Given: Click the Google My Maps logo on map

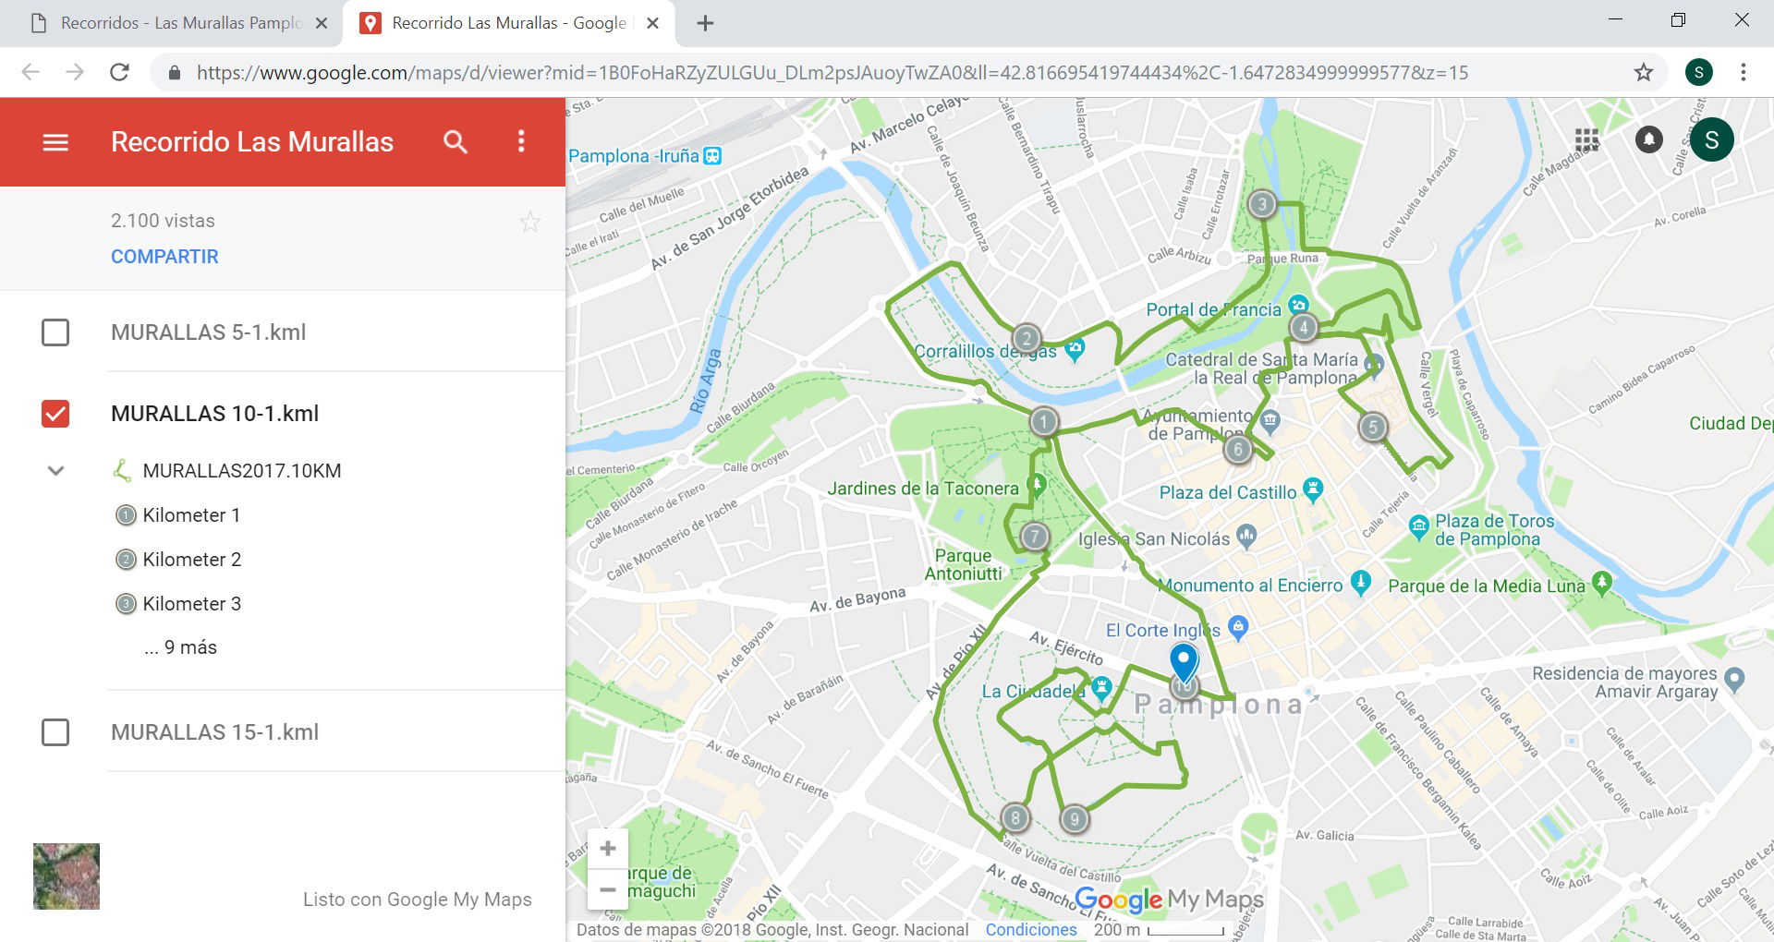Looking at the screenshot, I should pos(1169,899).
